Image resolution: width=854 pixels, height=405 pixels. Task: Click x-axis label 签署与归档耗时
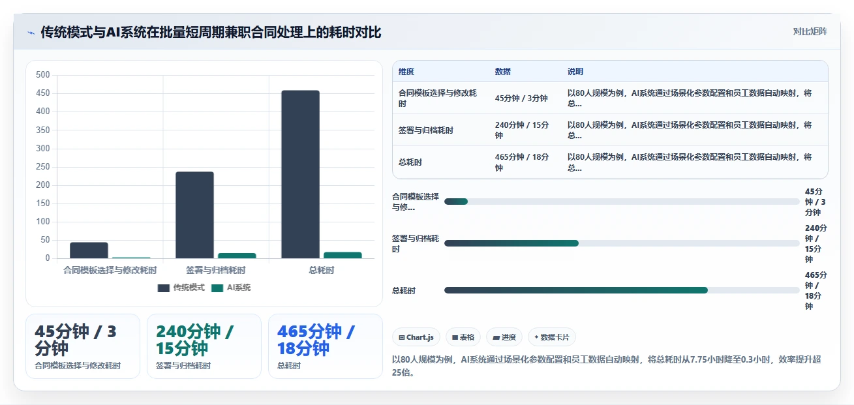click(216, 270)
